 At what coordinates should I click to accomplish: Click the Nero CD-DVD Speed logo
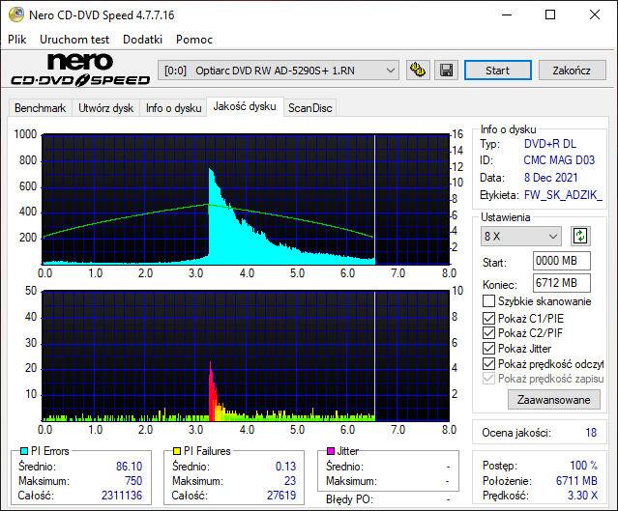coord(80,71)
